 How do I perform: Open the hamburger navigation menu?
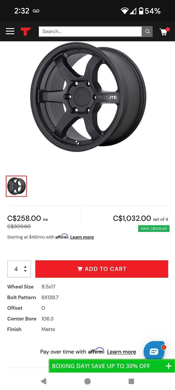[10, 31]
